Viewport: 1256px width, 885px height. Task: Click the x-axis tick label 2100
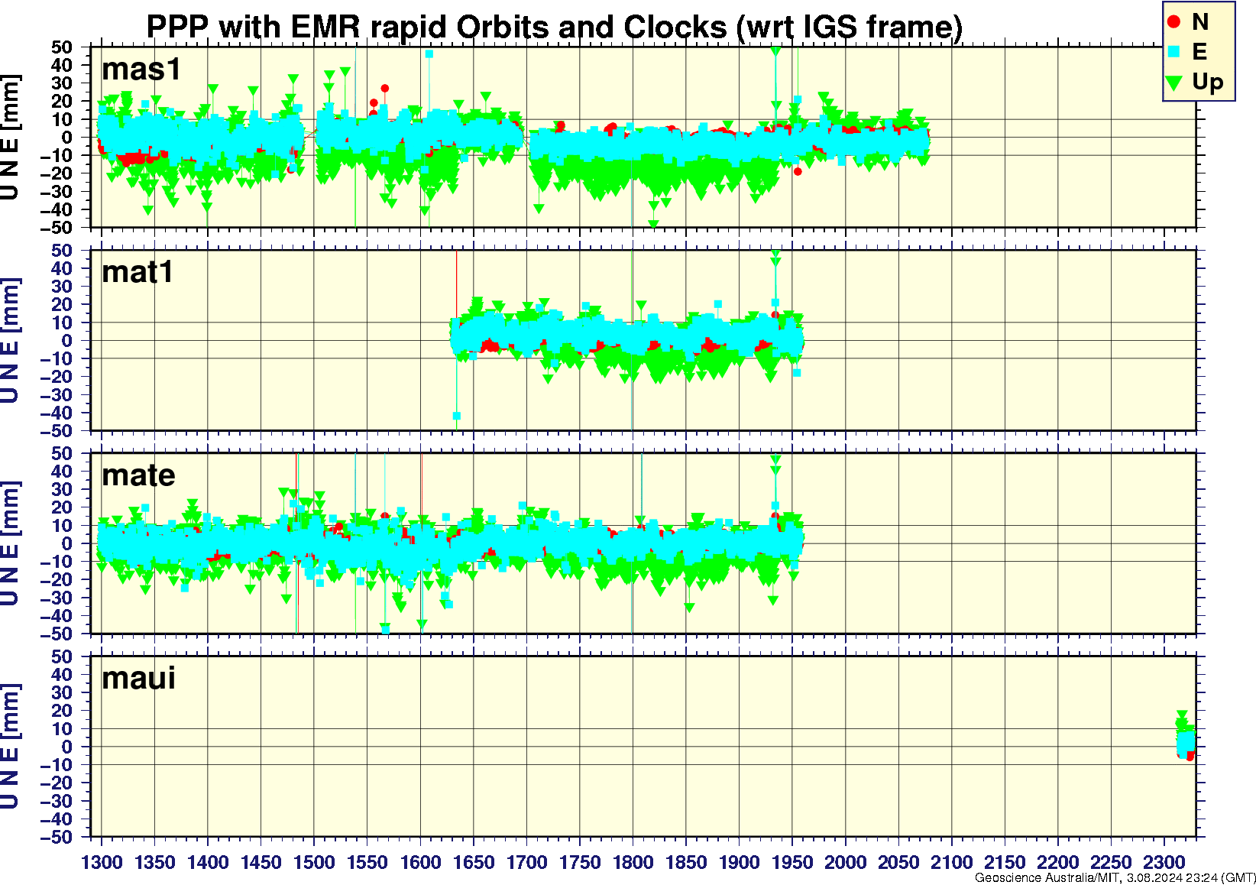click(x=952, y=863)
